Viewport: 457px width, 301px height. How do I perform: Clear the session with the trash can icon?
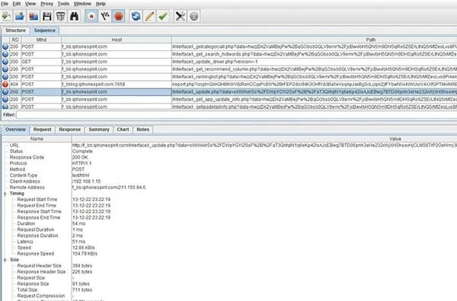click(x=61, y=16)
